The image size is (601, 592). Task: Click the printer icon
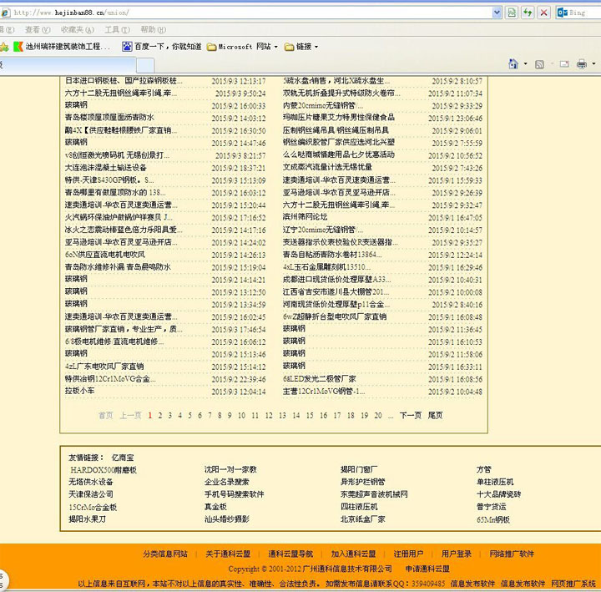coord(581,63)
